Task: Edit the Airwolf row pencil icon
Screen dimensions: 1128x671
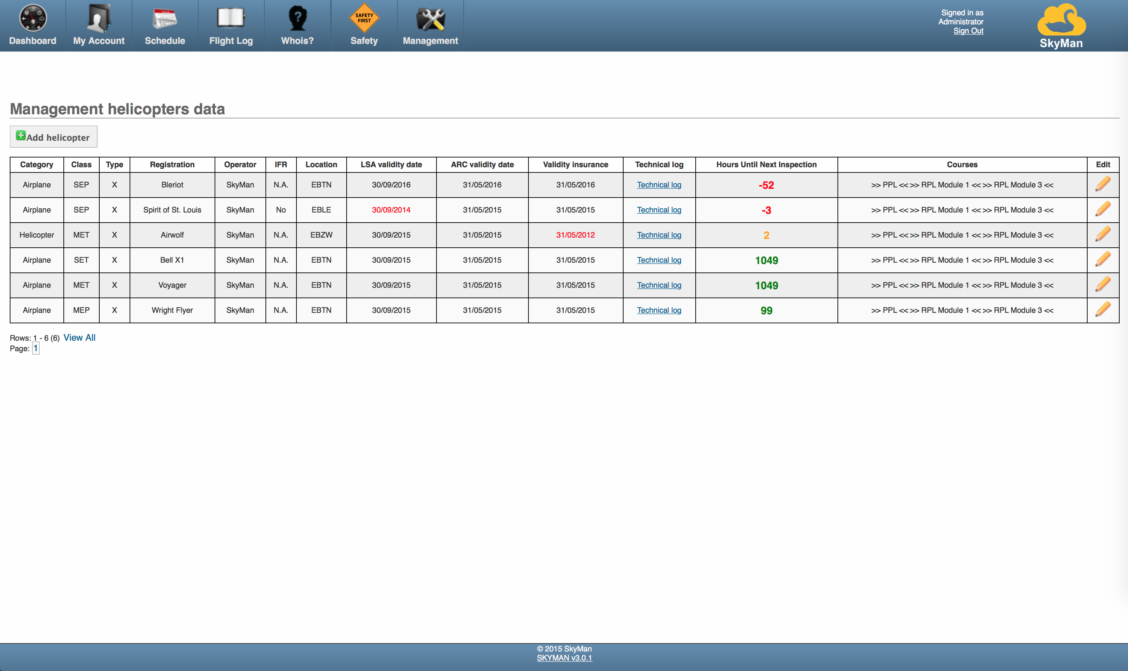Action: tap(1103, 235)
